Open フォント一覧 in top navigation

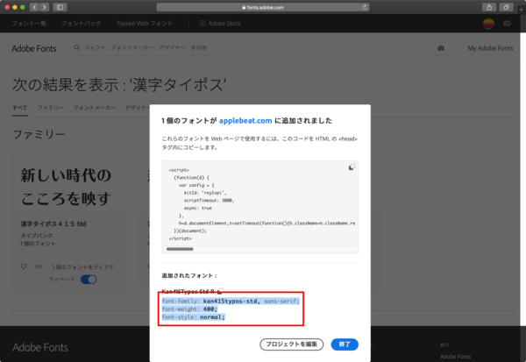29,23
